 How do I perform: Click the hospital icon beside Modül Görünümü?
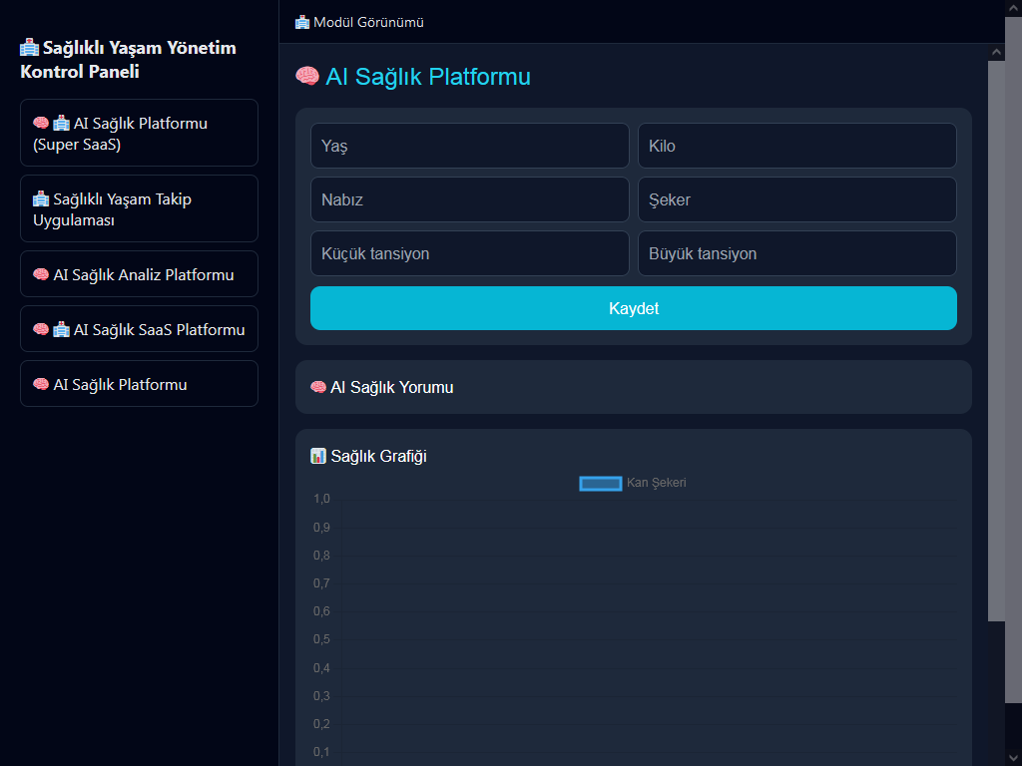pos(302,22)
